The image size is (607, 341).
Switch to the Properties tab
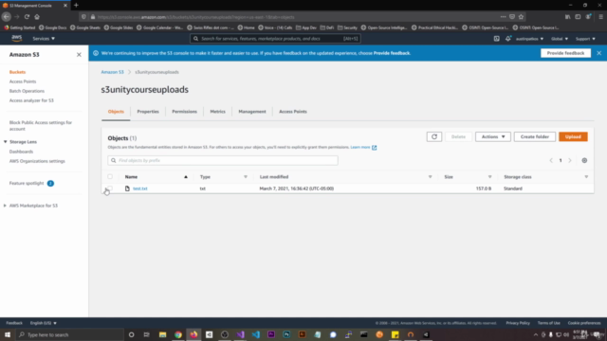point(148,112)
